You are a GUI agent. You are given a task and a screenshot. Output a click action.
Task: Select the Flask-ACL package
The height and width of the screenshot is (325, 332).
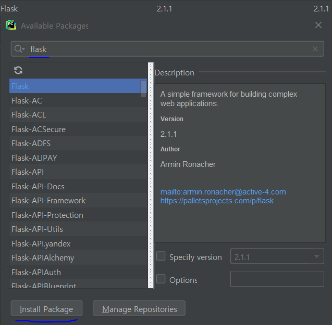tap(78, 115)
